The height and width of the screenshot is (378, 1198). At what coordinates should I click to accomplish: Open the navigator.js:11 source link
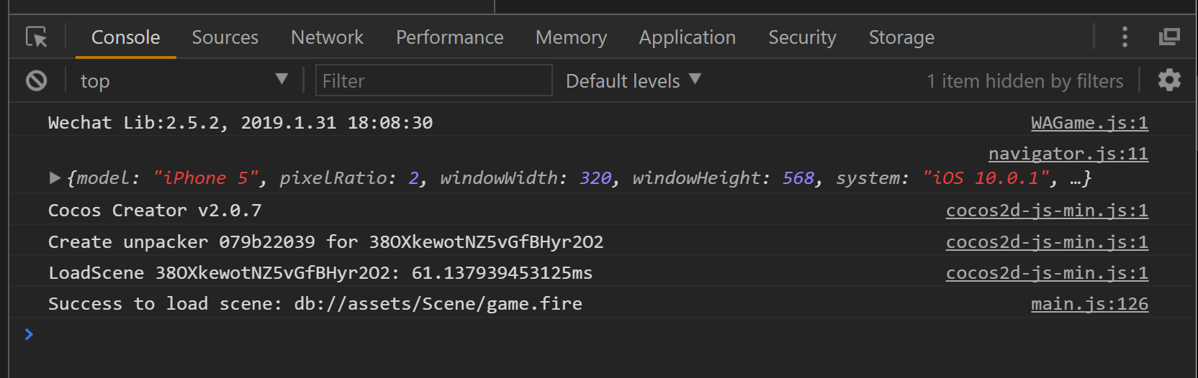point(1068,154)
